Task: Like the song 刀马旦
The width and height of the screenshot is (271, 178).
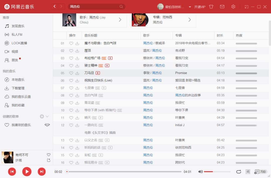Action: point(71,73)
